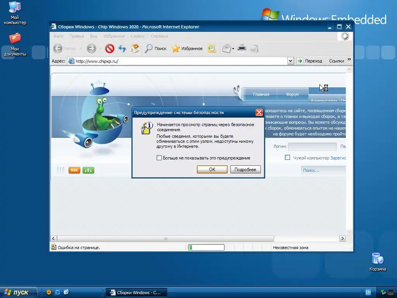This screenshot has height=298, width=397.
Task: Open the Избранное menu in menu bar
Action: (114, 36)
